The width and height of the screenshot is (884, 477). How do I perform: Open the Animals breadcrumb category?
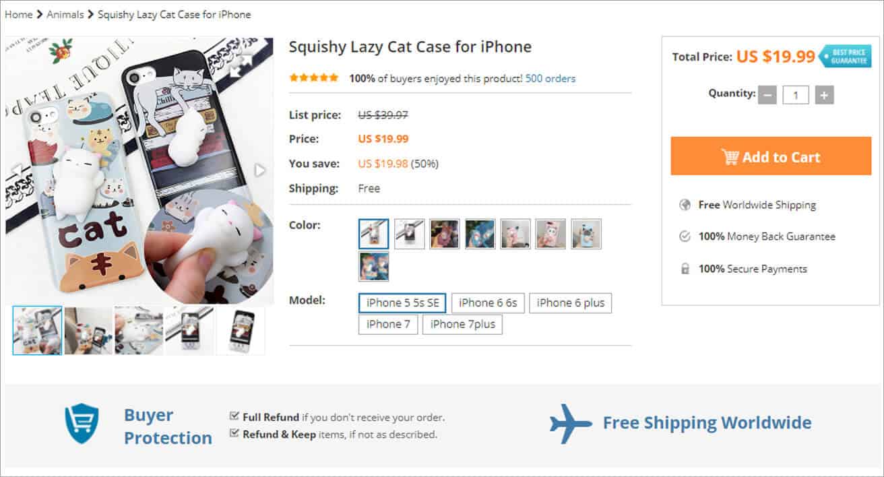click(x=65, y=14)
